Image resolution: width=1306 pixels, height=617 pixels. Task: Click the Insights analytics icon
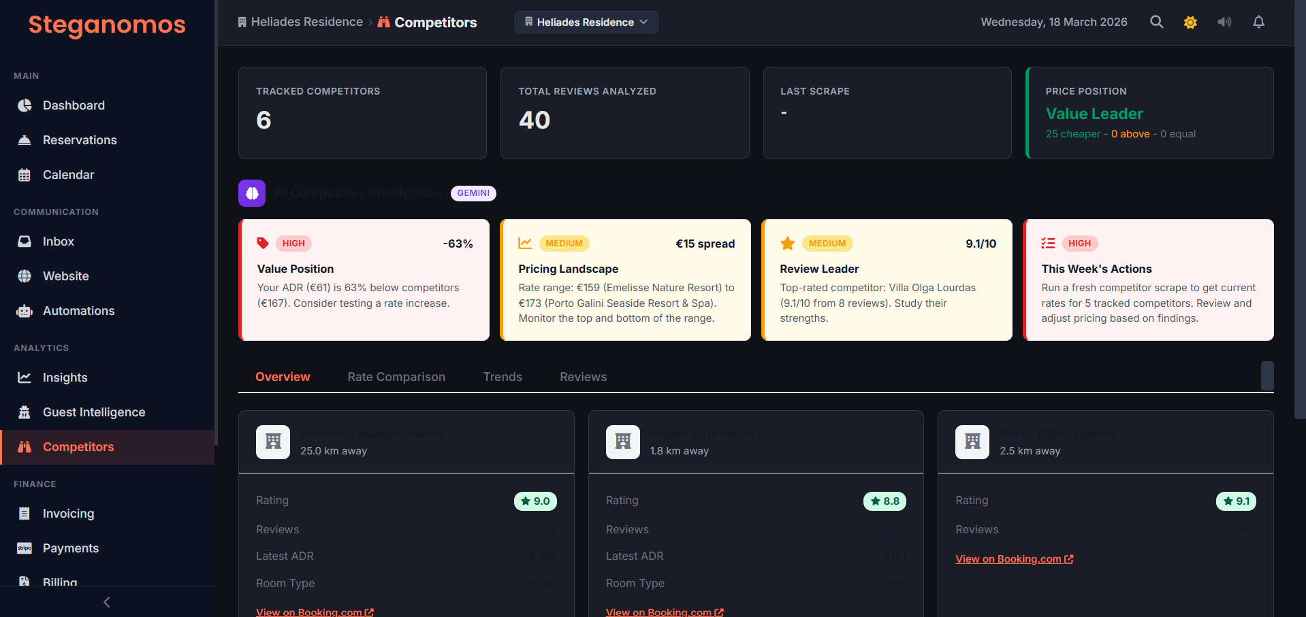pos(24,377)
